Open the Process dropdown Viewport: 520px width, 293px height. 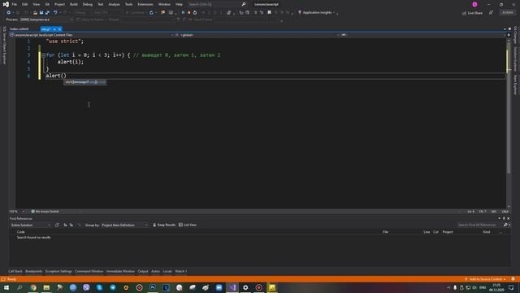point(46,20)
